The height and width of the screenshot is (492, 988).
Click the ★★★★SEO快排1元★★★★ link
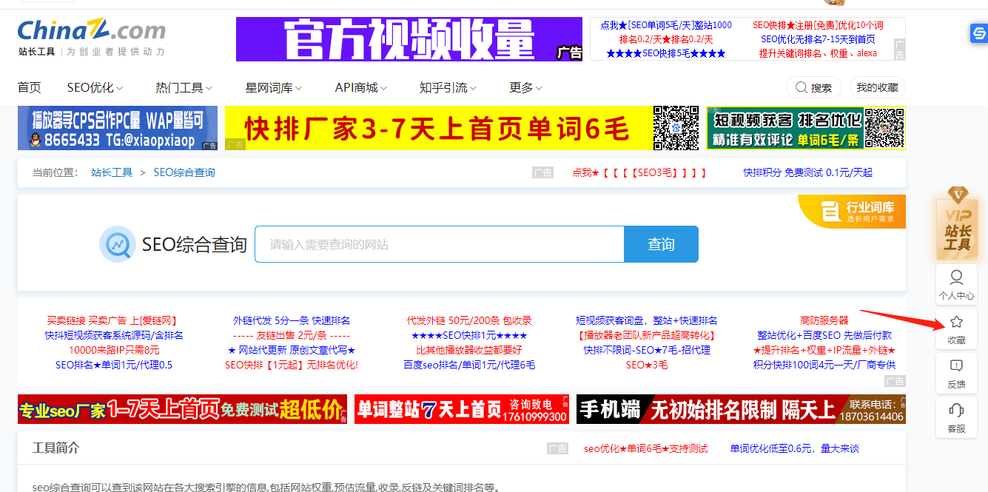tap(469, 335)
